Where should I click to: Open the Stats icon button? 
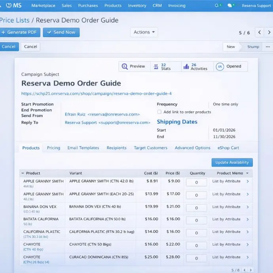[x=156, y=66]
